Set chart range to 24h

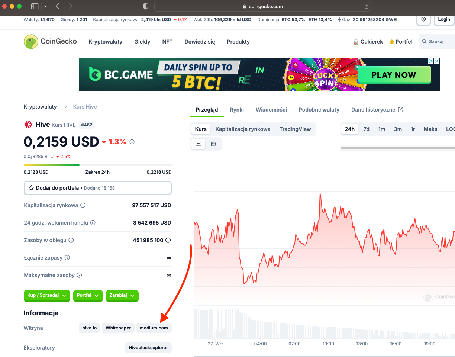click(350, 129)
